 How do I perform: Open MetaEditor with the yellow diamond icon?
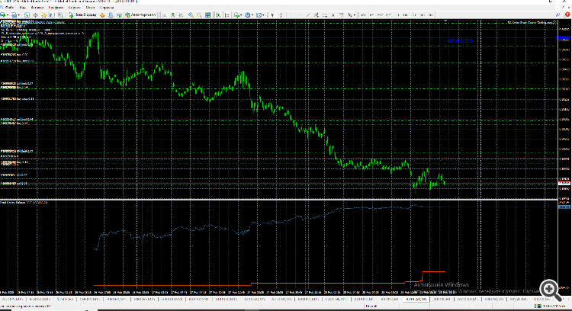pos(102,15)
